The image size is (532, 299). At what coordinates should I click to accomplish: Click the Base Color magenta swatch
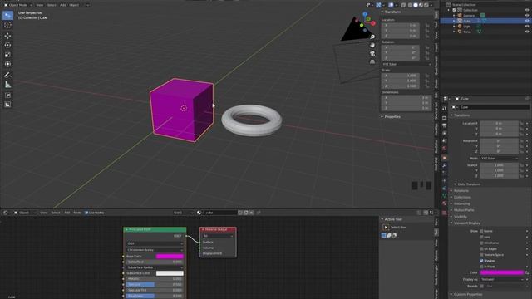170,257
